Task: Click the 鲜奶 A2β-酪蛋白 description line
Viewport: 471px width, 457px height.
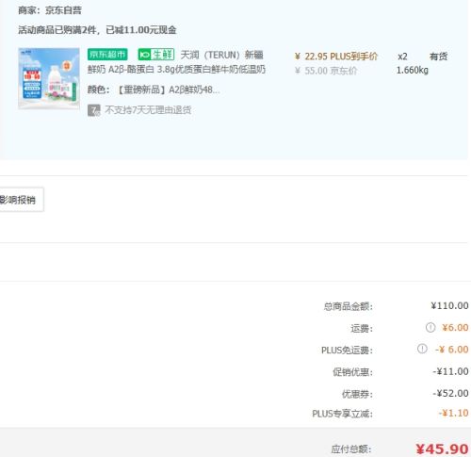Action: coord(176,70)
